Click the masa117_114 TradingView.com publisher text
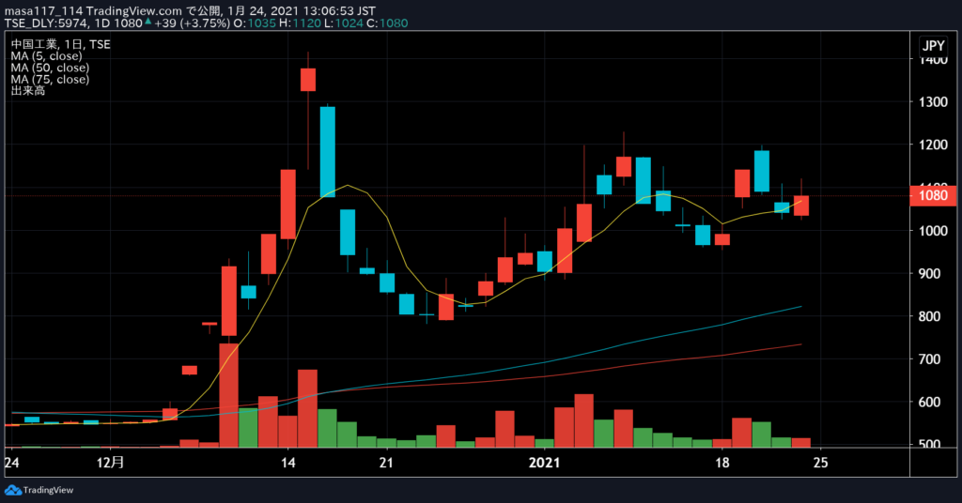Viewport: 962px width, 503px height. pyautogui.click(x=93, y=11)
